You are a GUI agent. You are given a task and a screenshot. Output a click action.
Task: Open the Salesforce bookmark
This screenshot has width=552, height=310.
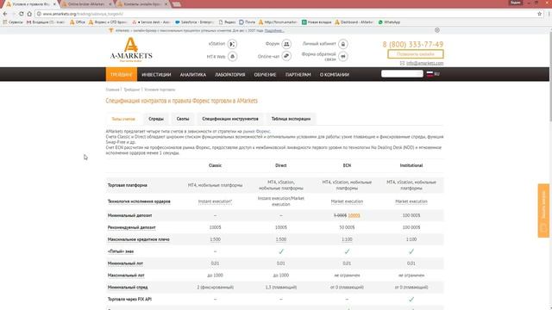pos(194,22)
